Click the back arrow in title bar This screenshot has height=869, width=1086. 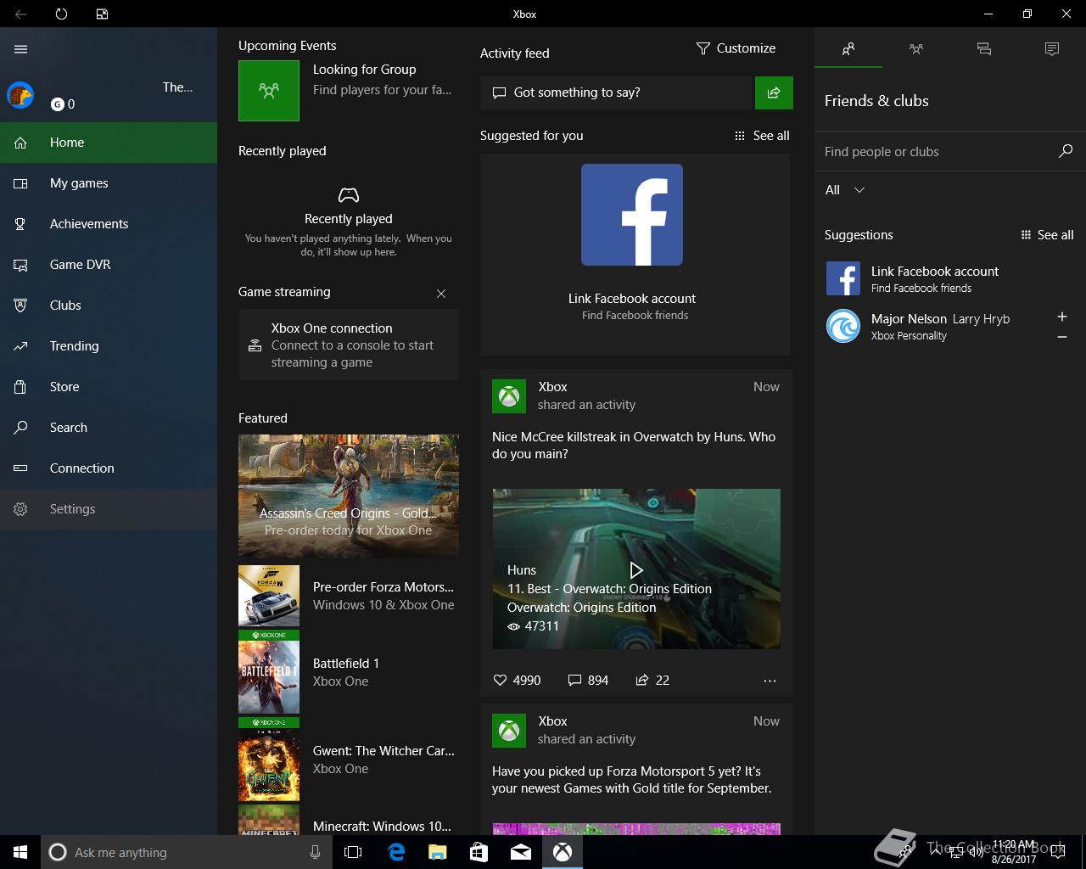click(x=21, y=14)
